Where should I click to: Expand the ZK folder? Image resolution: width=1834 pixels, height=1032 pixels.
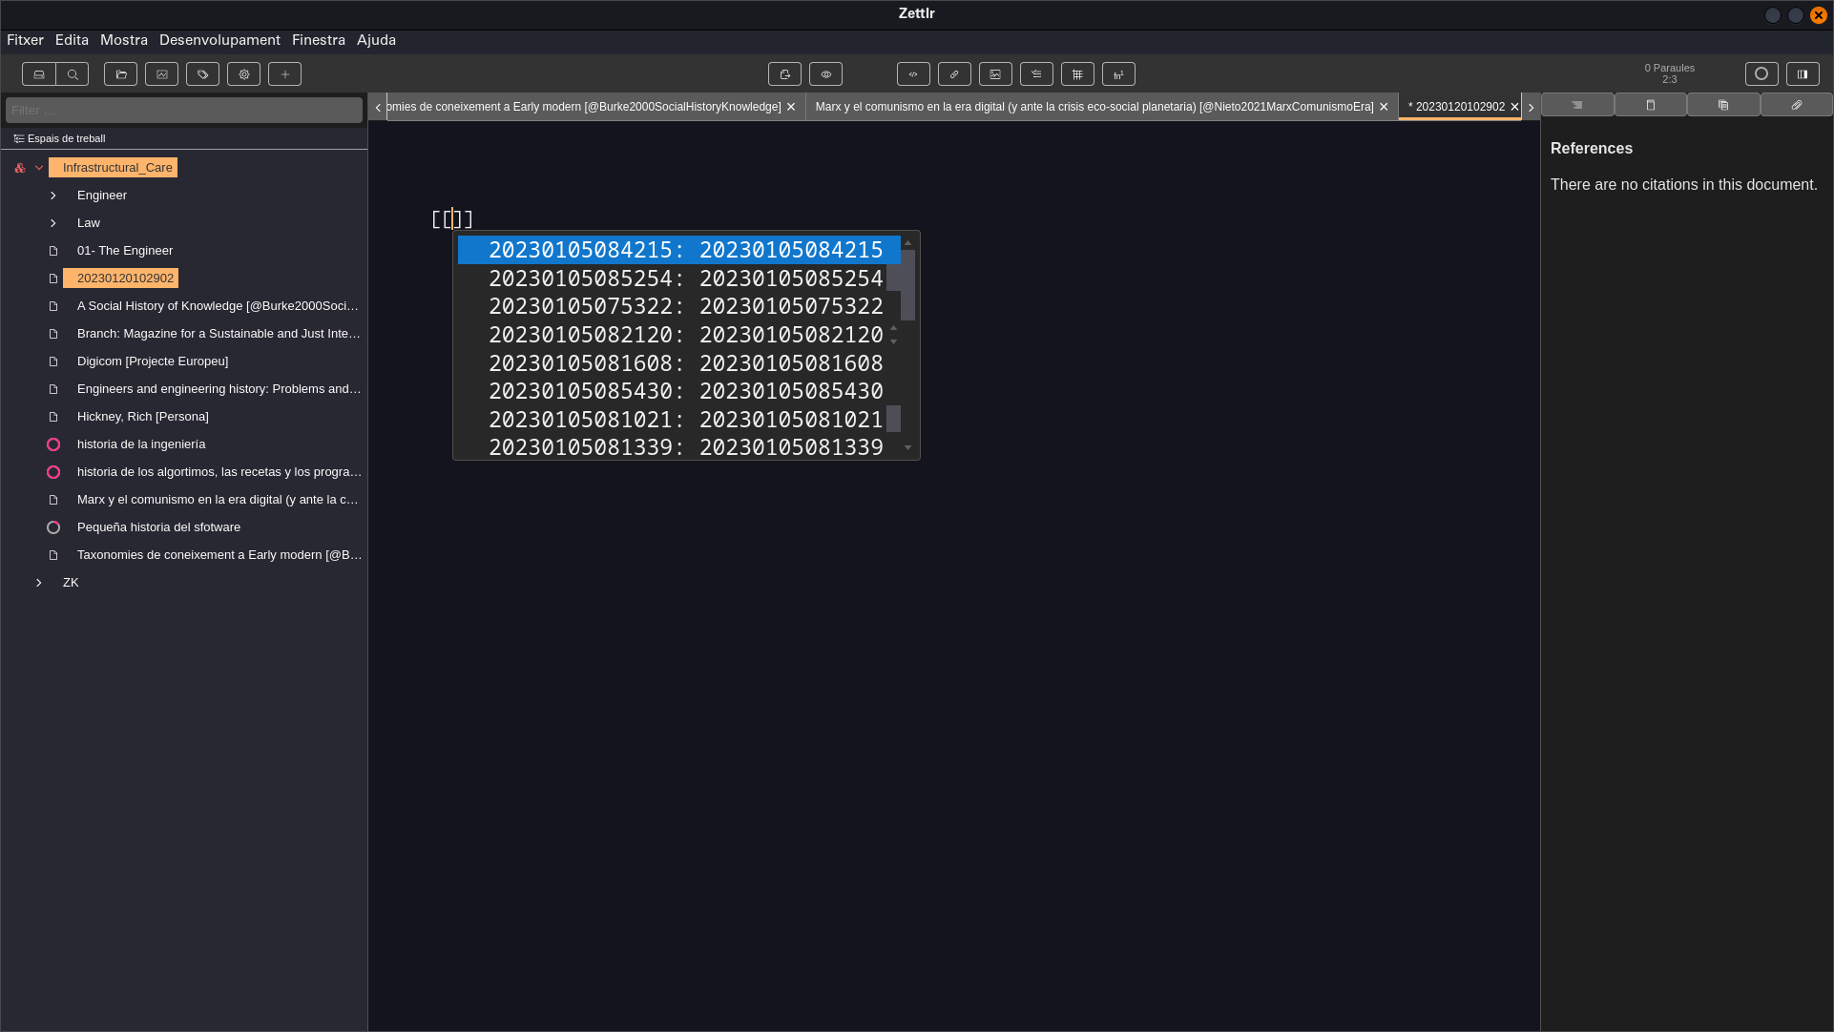pos(39,583)
